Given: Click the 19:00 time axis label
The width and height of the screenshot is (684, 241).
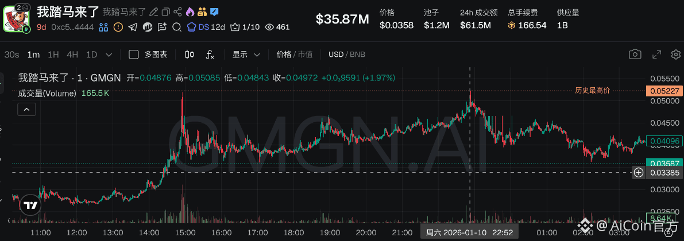Looking at the screenshot, I should [x=331, y=232].
